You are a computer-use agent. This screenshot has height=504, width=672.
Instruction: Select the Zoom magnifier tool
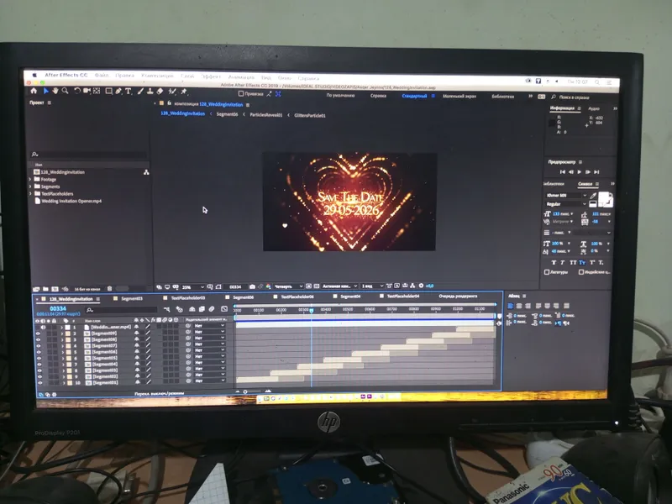(66, 91)
